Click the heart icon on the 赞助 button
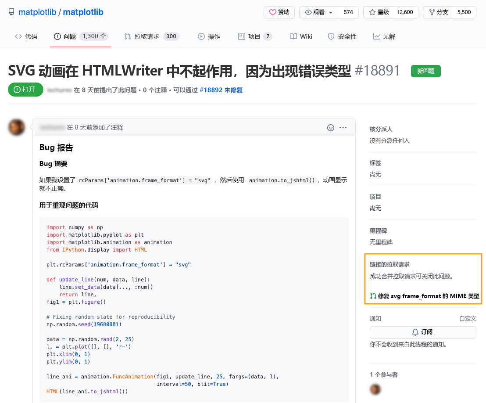 [x=273, y=12]
